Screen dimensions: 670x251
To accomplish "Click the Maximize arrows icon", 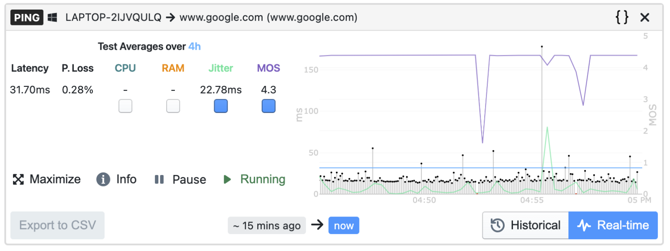I will click(x=18, y=179).
